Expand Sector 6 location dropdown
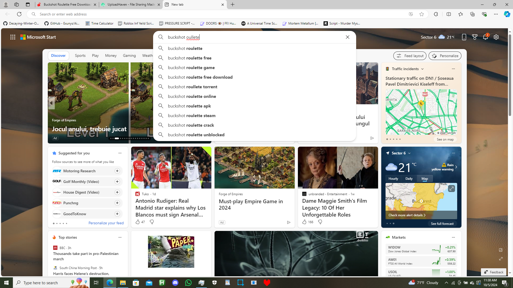 point(409,153)
